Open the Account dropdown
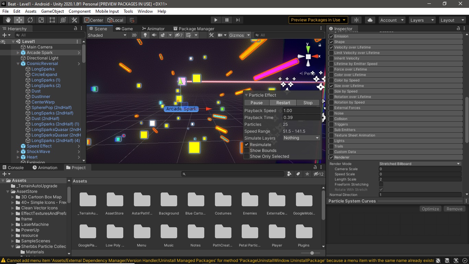Screen dimensions: 469x264 [392, 20]
